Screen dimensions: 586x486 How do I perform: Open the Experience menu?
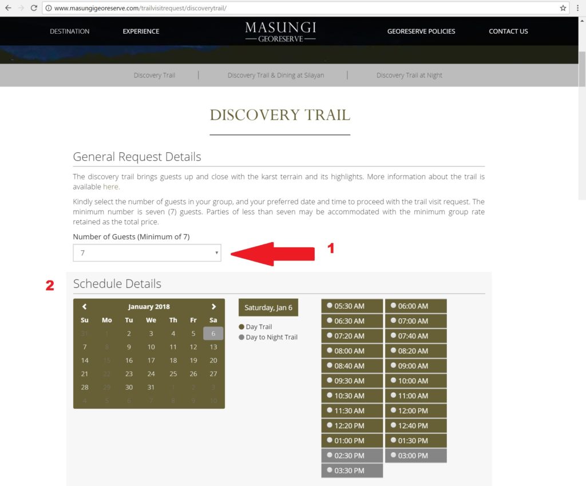tap(141, 31)
